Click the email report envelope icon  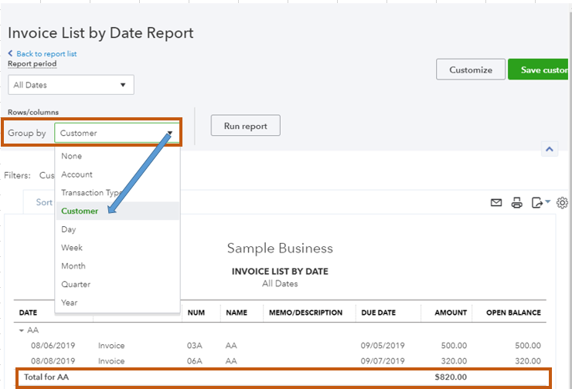496,203
